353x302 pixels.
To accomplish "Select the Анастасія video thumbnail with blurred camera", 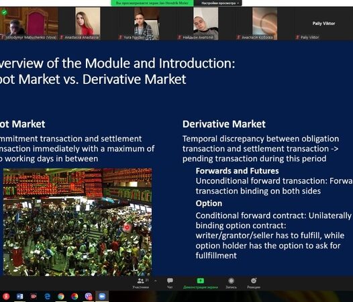I will tap(264, 23).
